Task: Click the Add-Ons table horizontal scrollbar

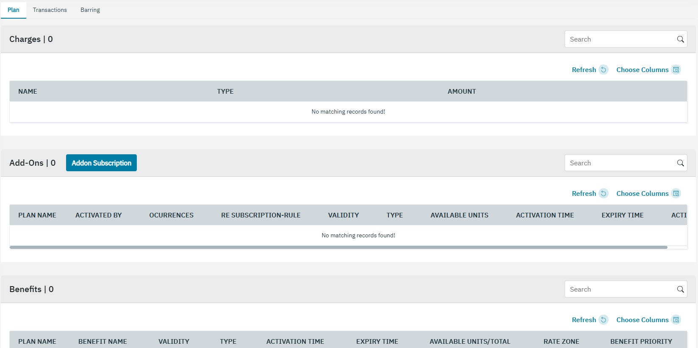Action: [338, 247]
